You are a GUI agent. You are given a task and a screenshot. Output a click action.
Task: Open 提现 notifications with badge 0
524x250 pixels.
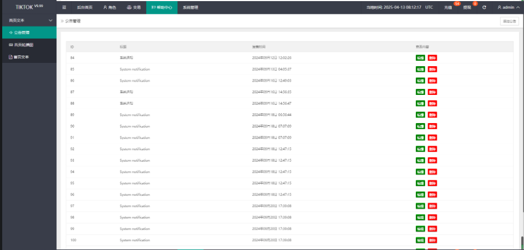pyautogui.click(x=467, y=7)
